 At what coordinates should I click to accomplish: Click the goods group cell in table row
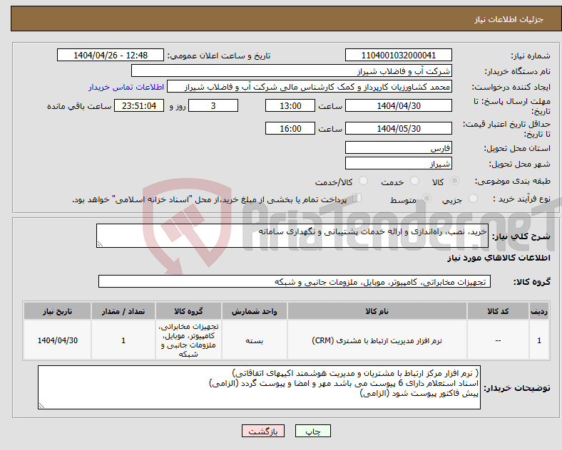click(188, 340)
